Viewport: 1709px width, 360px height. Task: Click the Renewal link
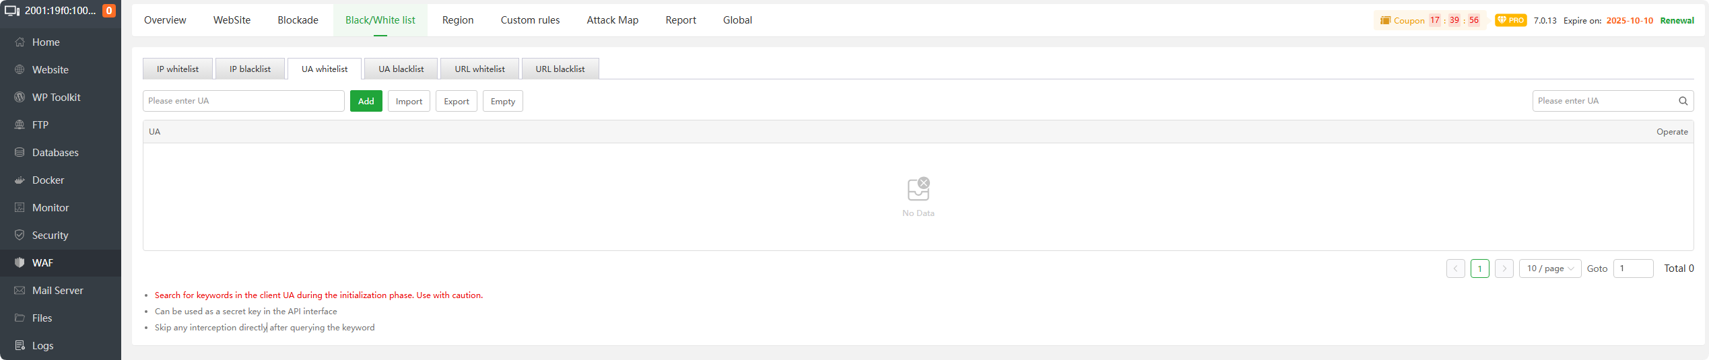[1677, 21]
